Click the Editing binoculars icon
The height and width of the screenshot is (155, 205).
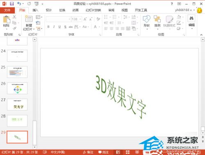(x=191, y=18)
